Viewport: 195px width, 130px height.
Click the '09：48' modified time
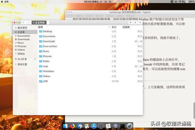point(139,41)
